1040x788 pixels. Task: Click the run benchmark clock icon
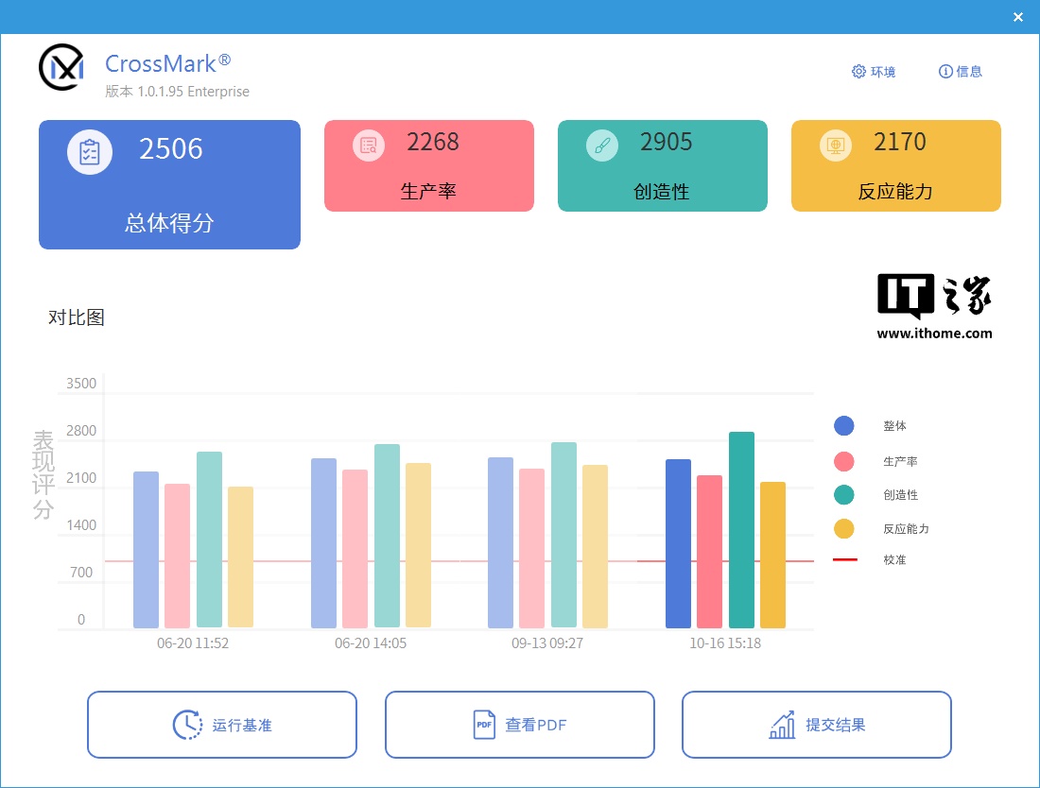click(188, 725)
